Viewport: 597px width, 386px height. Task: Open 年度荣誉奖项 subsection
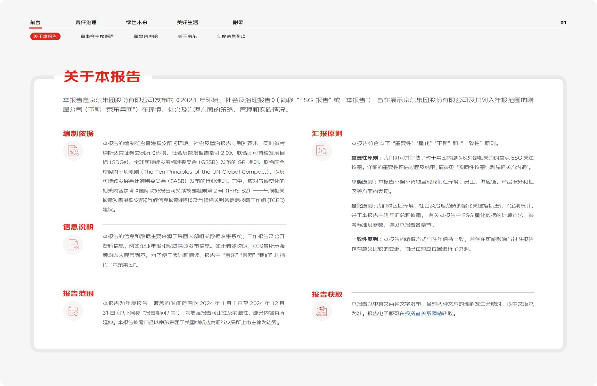point(231,36)
